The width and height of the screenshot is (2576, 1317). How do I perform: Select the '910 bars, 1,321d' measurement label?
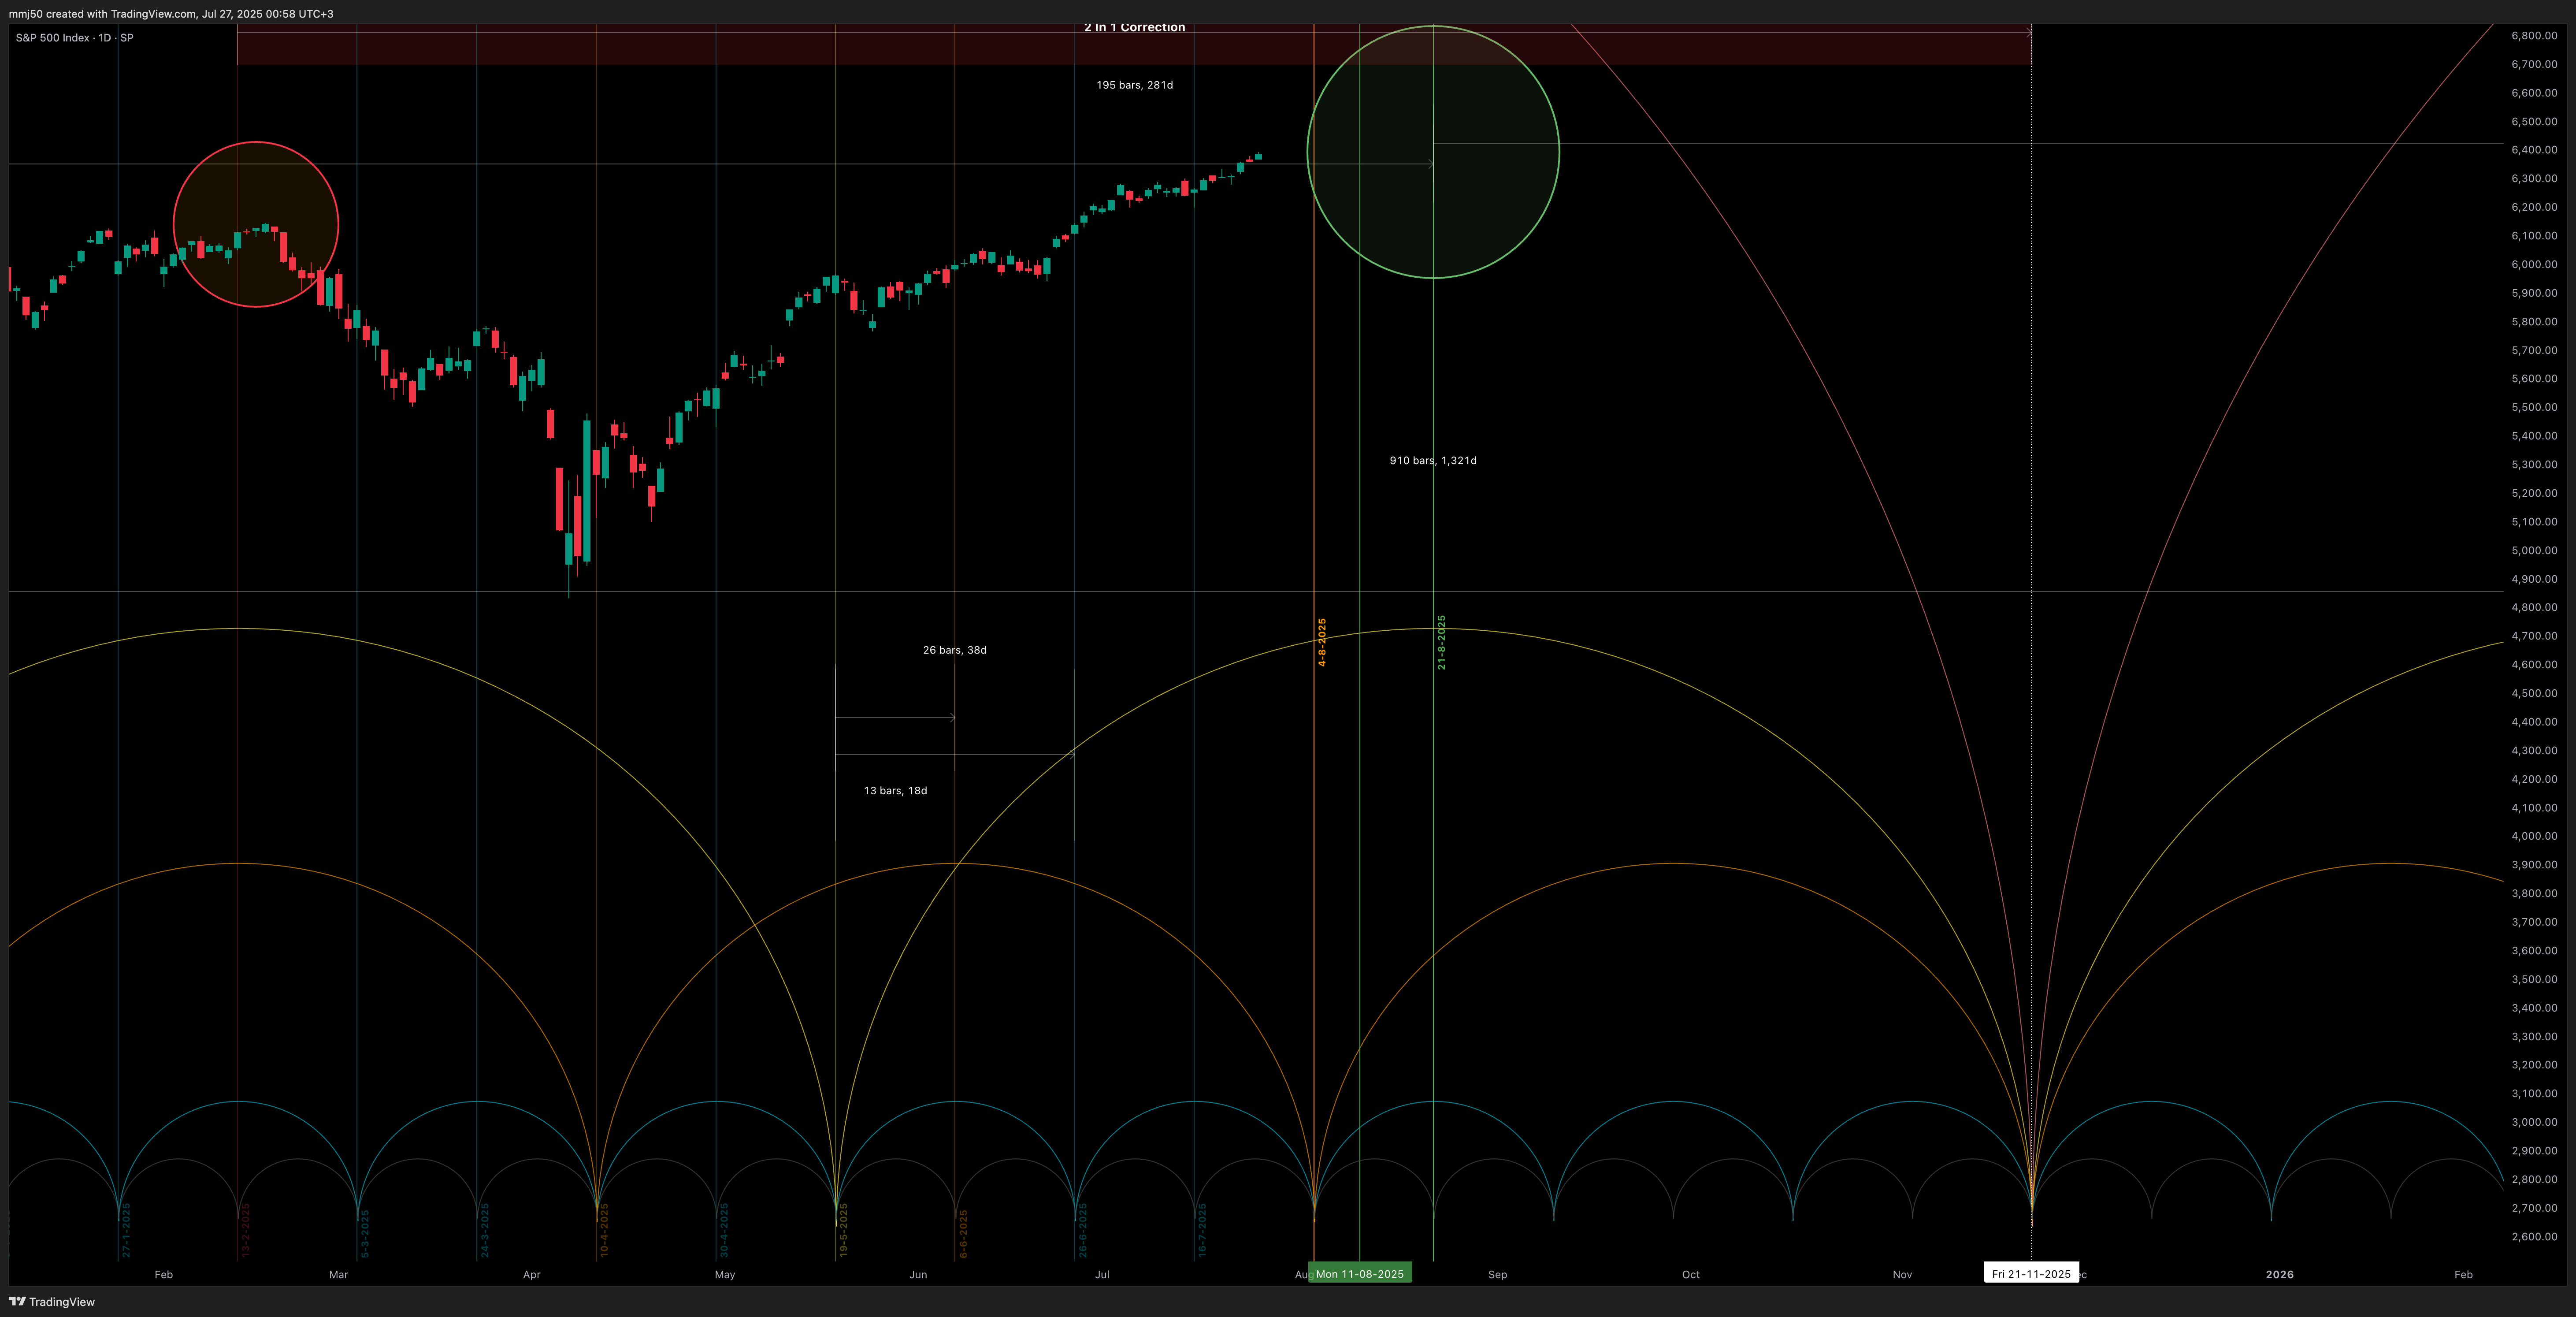click(x=1432, y=461)
